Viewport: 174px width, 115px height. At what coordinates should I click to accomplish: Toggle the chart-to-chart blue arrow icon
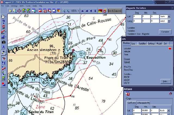pyautogui.click(x=4, y=73)
